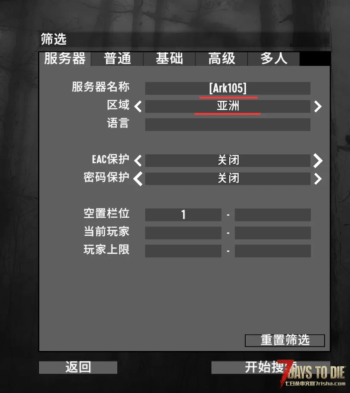
Task: Switch to the 普通 tab
Action: 117,59
